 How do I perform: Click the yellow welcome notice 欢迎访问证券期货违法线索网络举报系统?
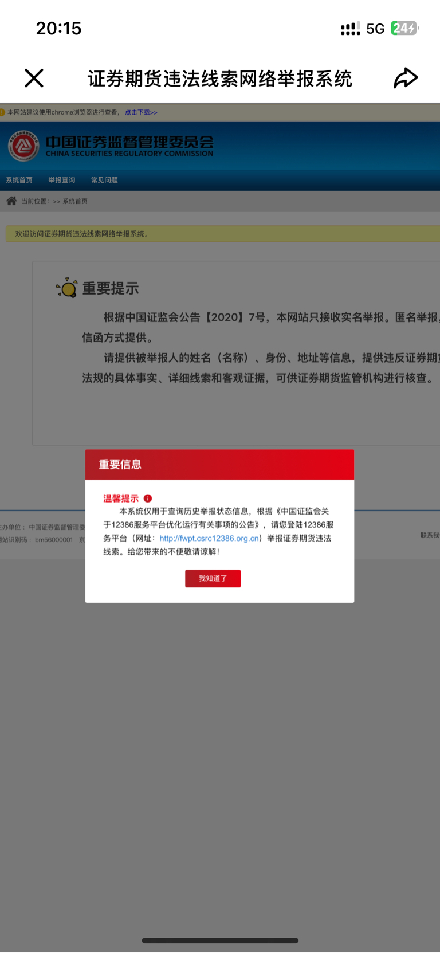pos(223,234)
